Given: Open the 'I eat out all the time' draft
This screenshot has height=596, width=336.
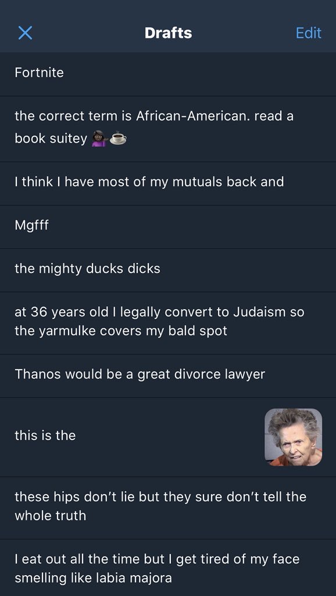Looking at the screenshot, I should (x=168, y=568).
